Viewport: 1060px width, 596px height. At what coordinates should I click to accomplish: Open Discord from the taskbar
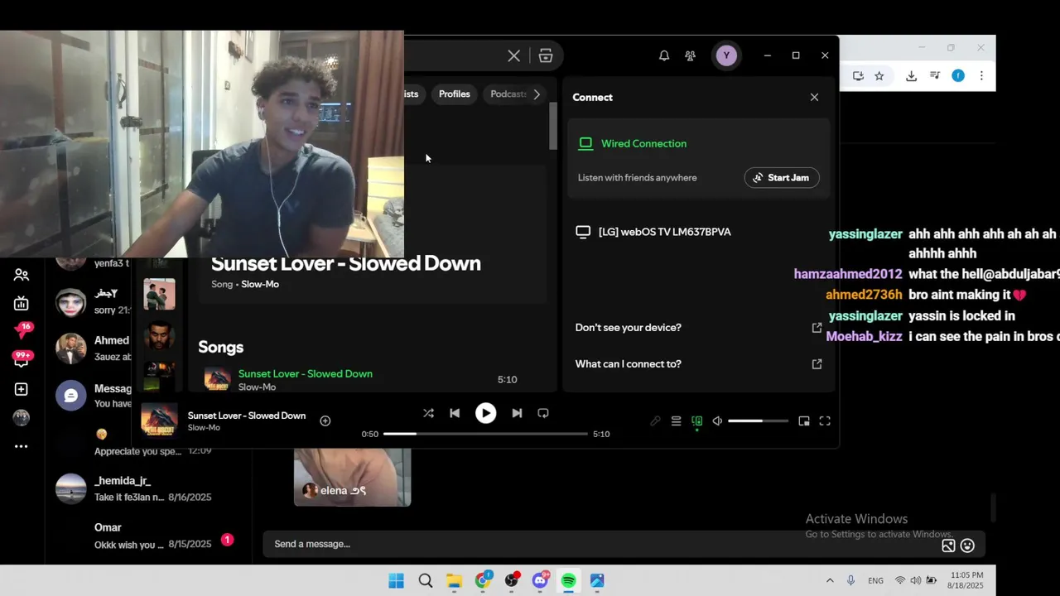click(x=540, y=581)
